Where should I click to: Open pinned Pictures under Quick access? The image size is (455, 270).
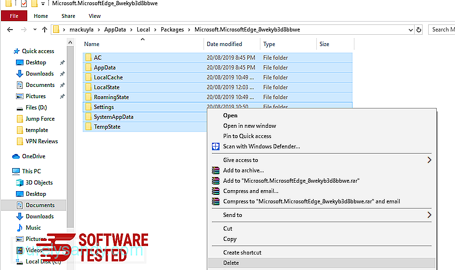[35, 96]
